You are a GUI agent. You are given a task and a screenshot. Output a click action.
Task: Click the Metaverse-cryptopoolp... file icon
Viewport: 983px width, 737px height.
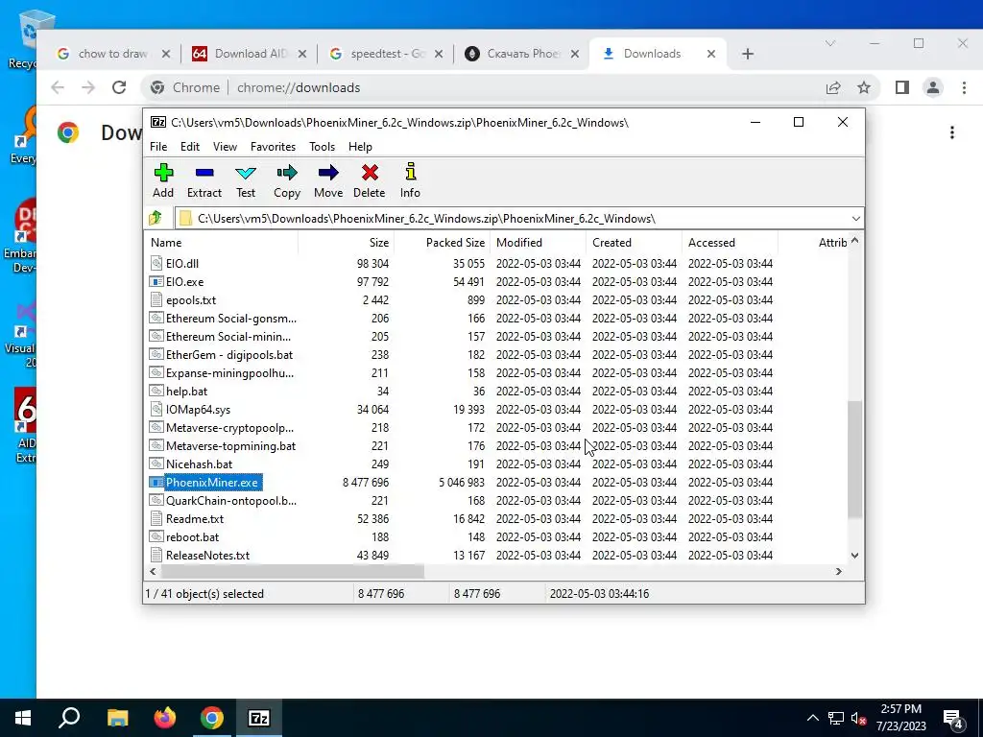point(156,427)
